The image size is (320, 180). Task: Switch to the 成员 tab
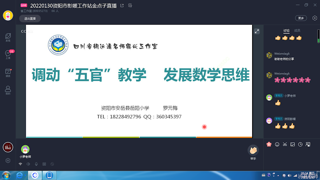click(297, 31)
